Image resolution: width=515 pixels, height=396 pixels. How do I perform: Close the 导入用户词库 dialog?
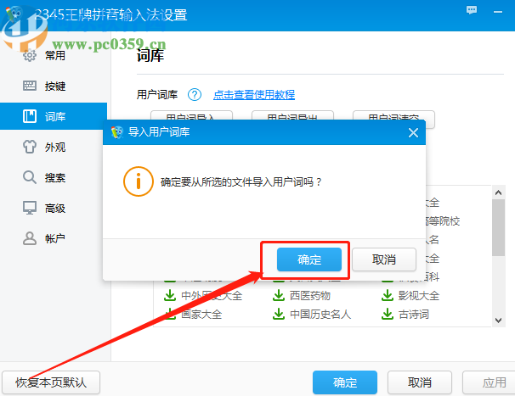tap(413, 133)
